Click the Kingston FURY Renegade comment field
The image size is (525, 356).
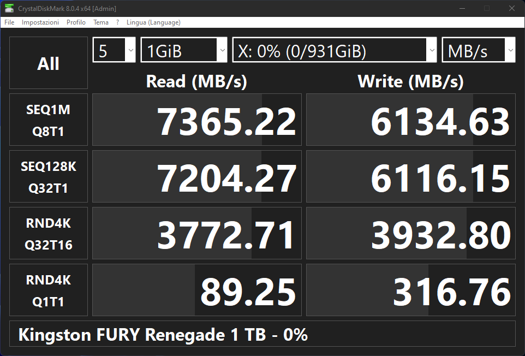coord(262,334)
